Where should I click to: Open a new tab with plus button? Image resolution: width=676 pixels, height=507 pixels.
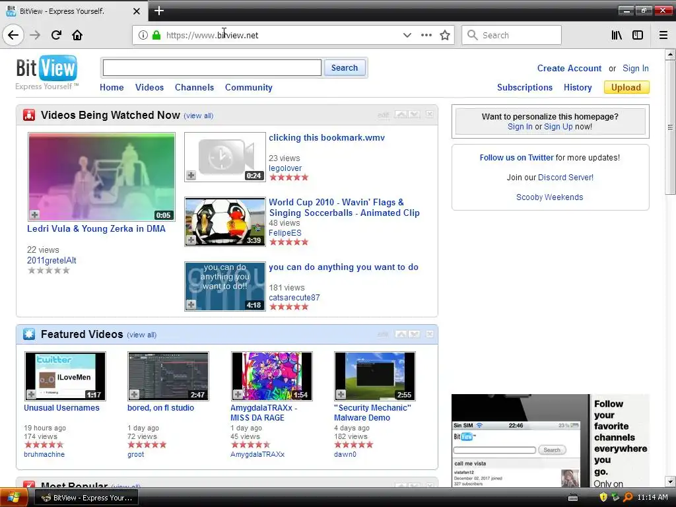pyautogui.click(x=159, y=11)
